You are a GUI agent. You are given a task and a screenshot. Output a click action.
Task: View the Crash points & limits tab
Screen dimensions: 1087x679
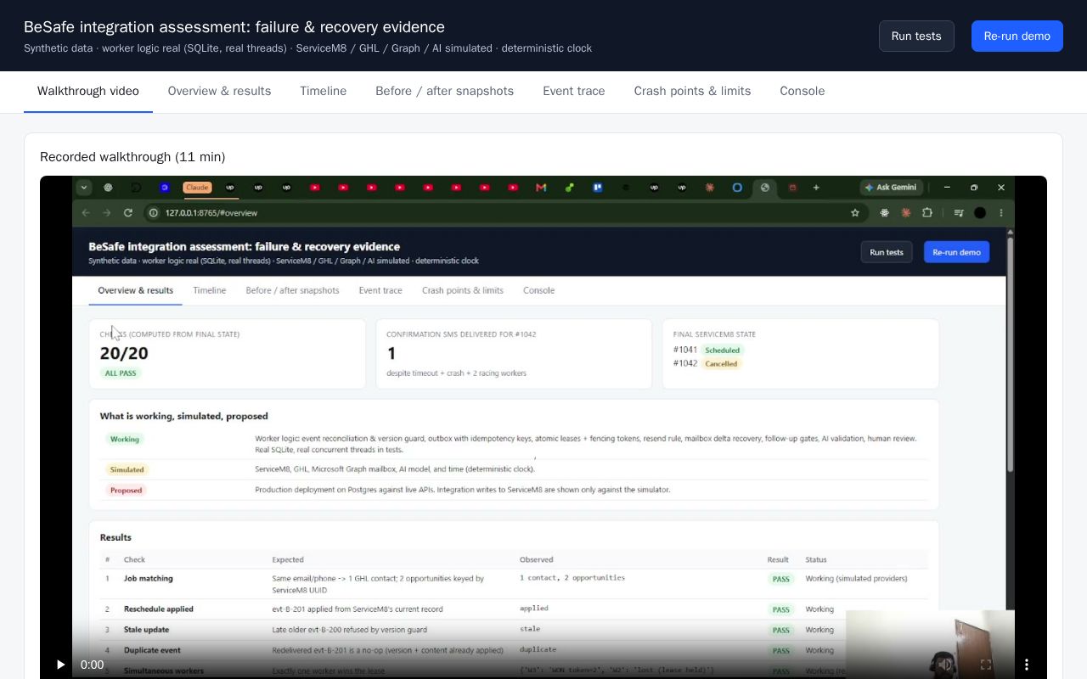692,92
